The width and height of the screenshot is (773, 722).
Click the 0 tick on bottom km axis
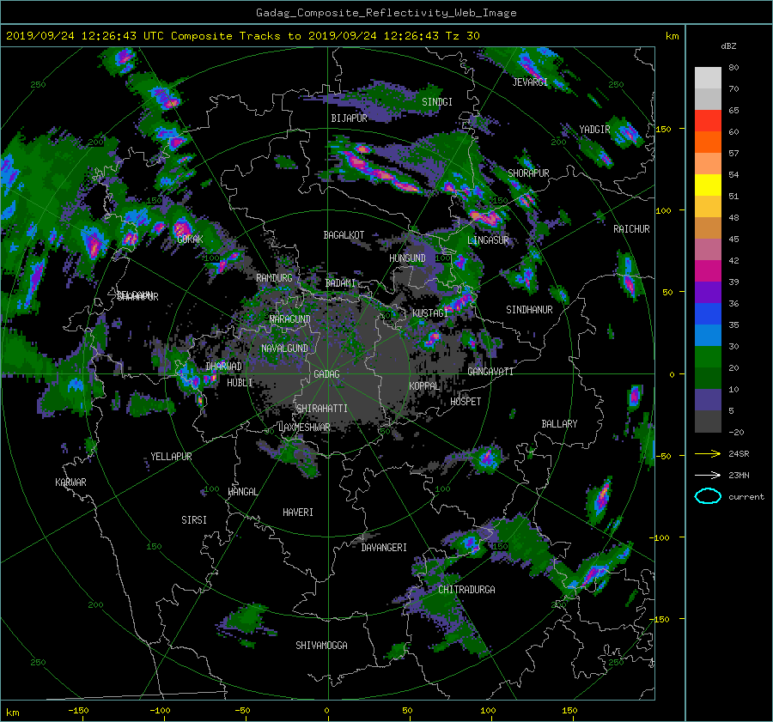point(326,711)
